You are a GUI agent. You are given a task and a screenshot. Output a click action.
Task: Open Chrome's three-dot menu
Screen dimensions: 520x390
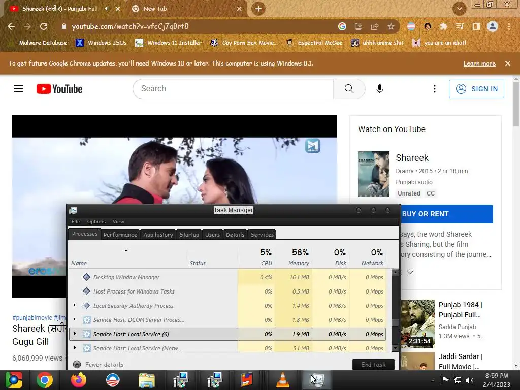click(x=509, y=26)
